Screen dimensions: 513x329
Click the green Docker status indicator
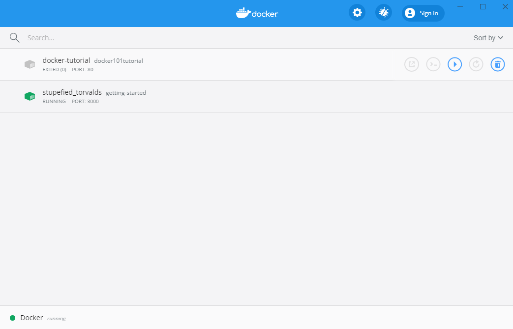click(x=12, y=318)
